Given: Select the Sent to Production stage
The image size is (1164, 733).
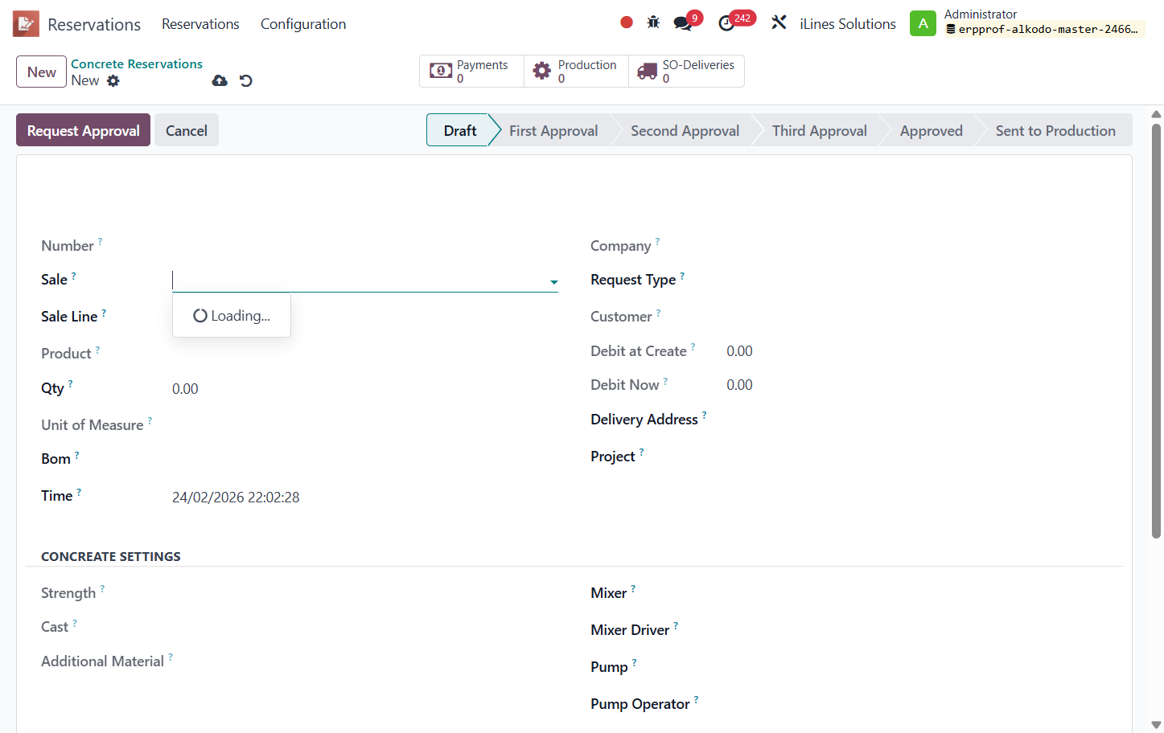Looking at the screenshot, I should 1055,130.
